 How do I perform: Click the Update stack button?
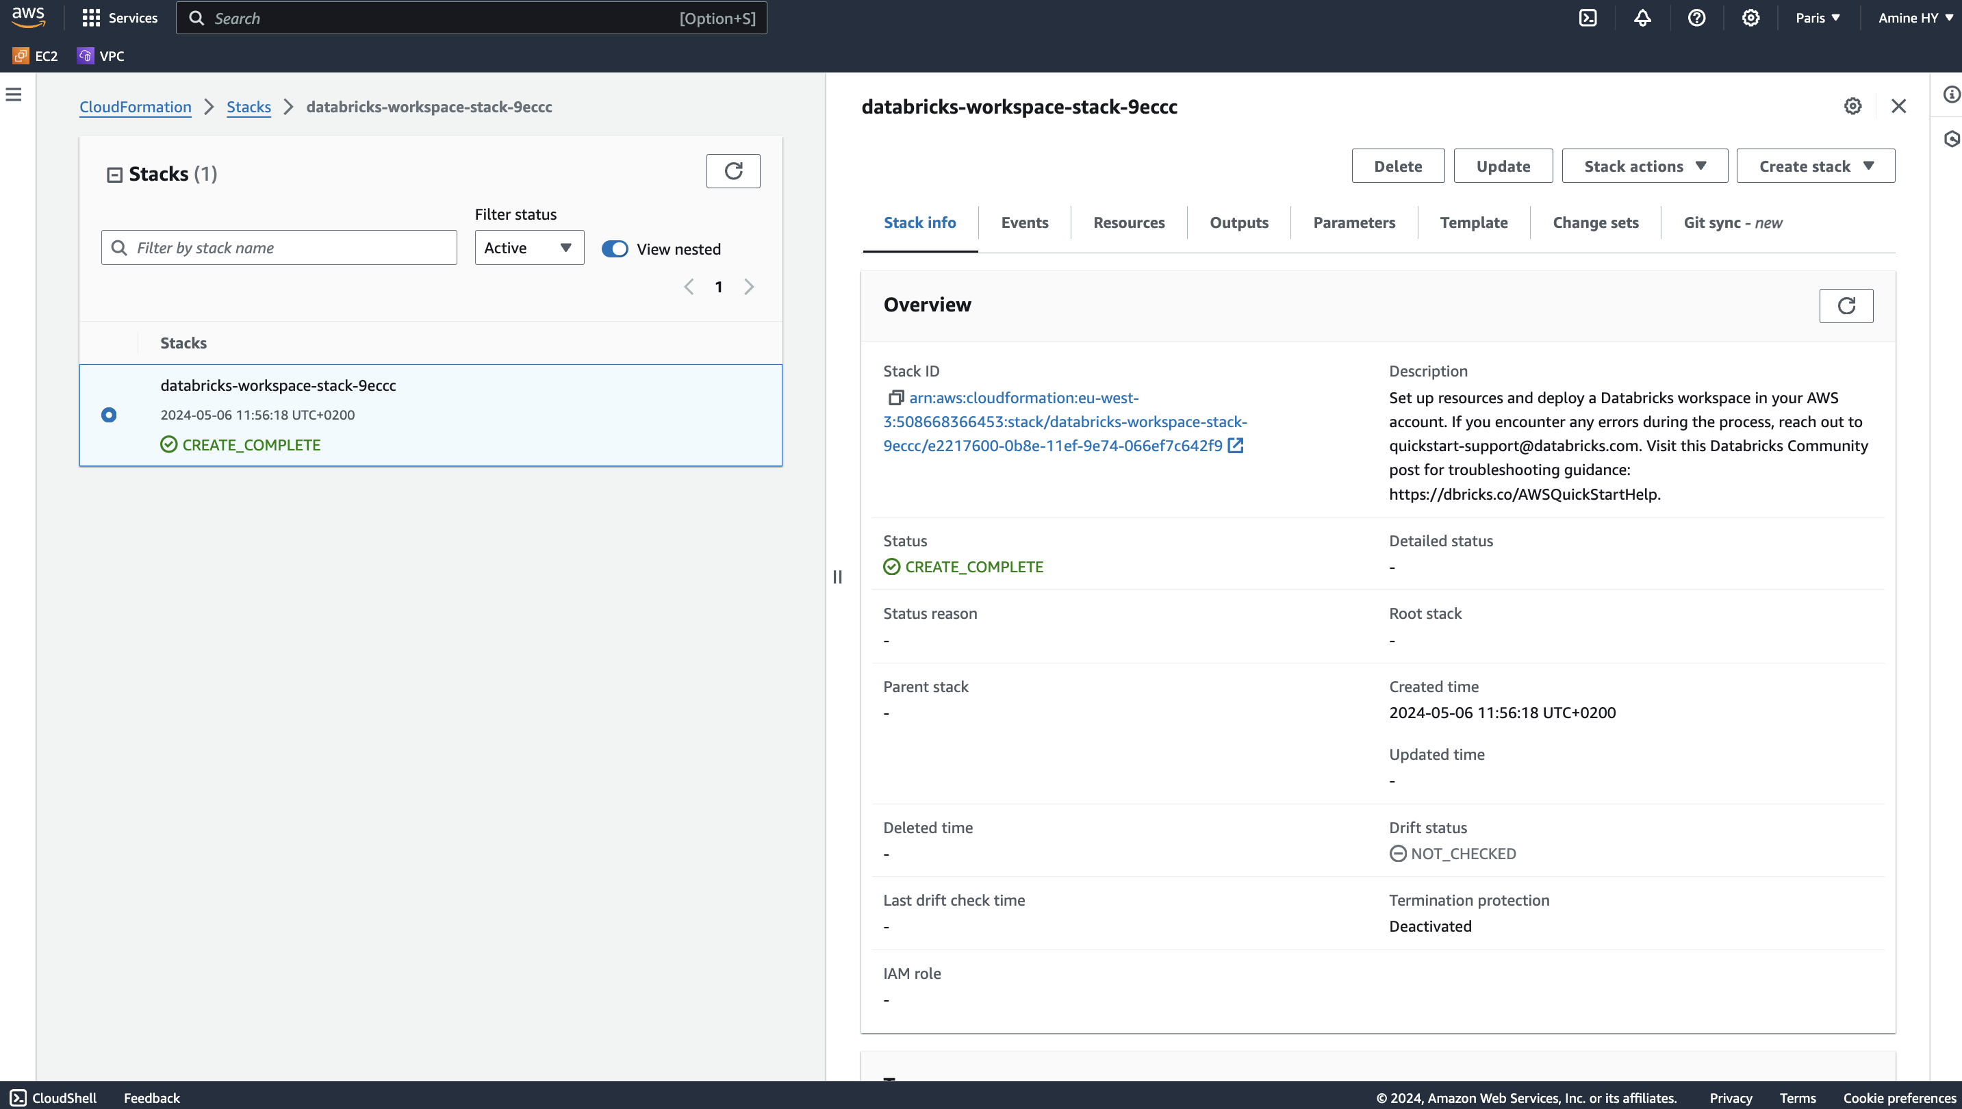point(1503,166)
